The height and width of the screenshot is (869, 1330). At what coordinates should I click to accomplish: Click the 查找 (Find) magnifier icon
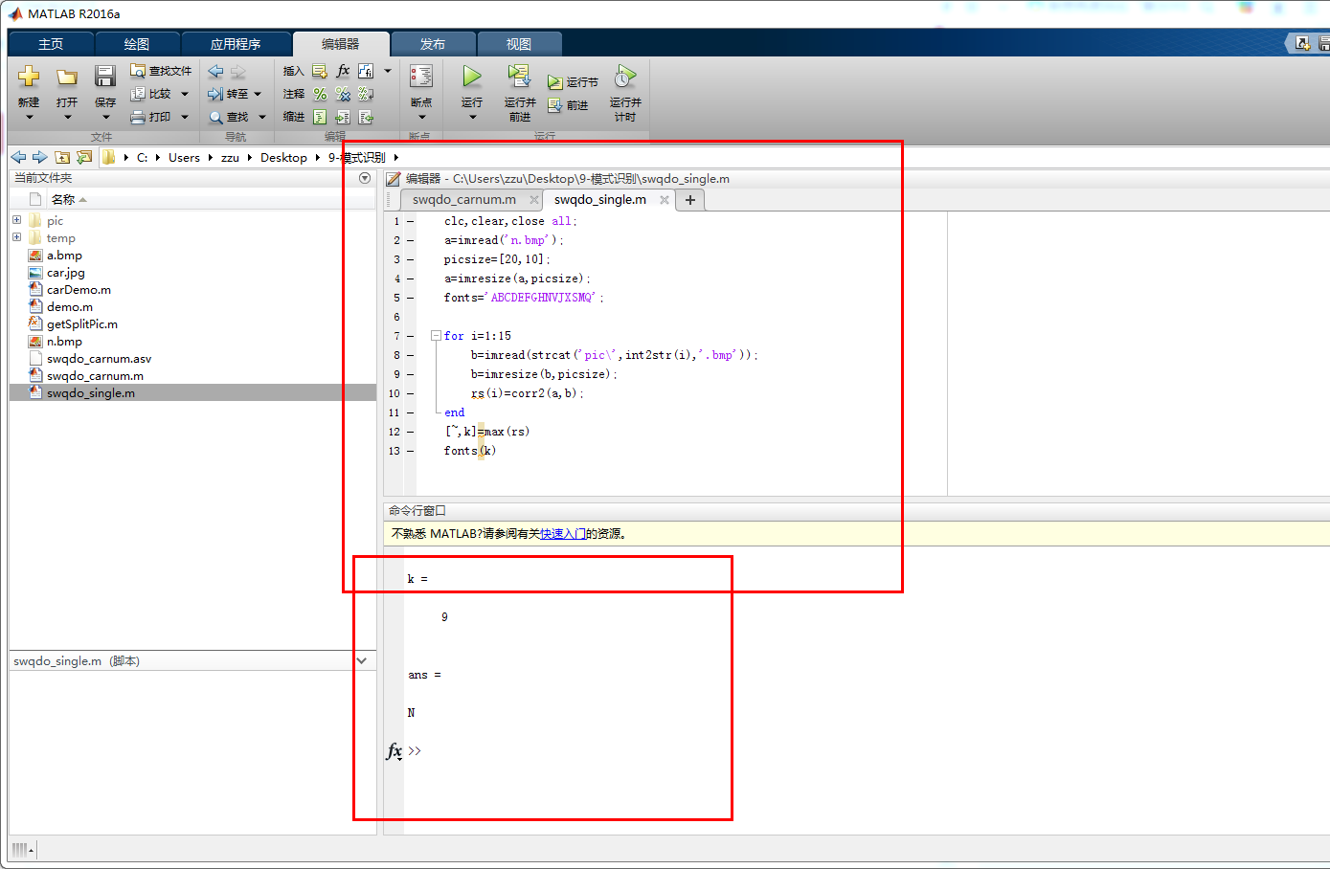coord(216,117)
